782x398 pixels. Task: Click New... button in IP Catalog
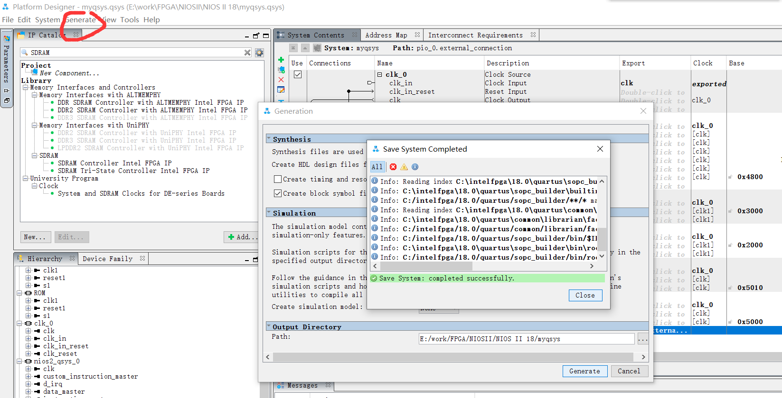click(x=35, y=237)
